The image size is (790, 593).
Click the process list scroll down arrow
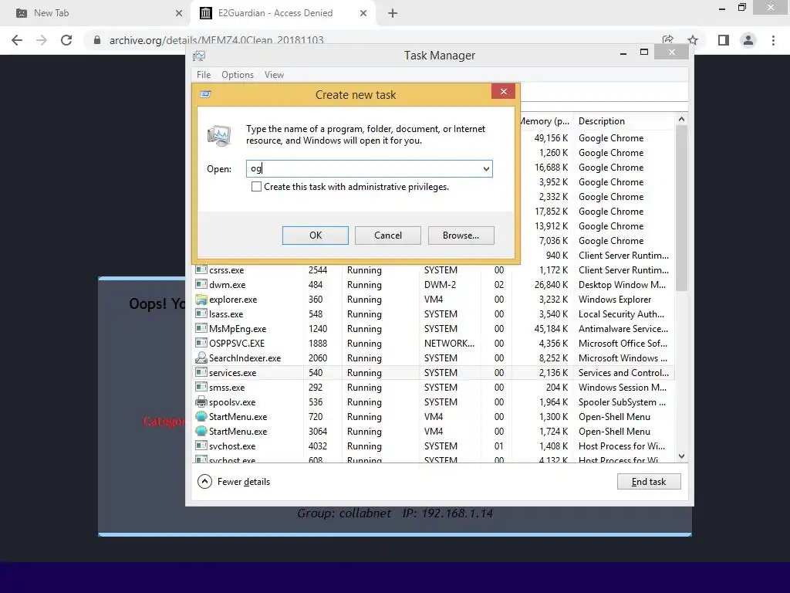pyautogui.click(x=681, y=456)
